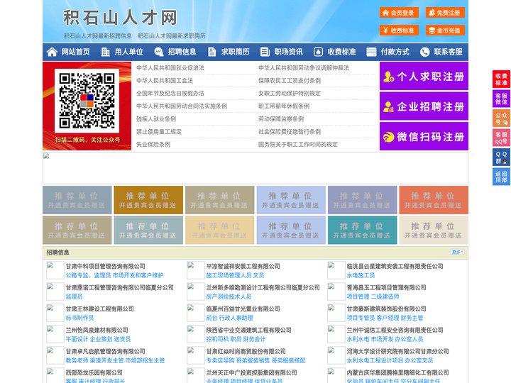Open 免费注册 free registration button
511x383 pixels.
[x=445, y=13]
